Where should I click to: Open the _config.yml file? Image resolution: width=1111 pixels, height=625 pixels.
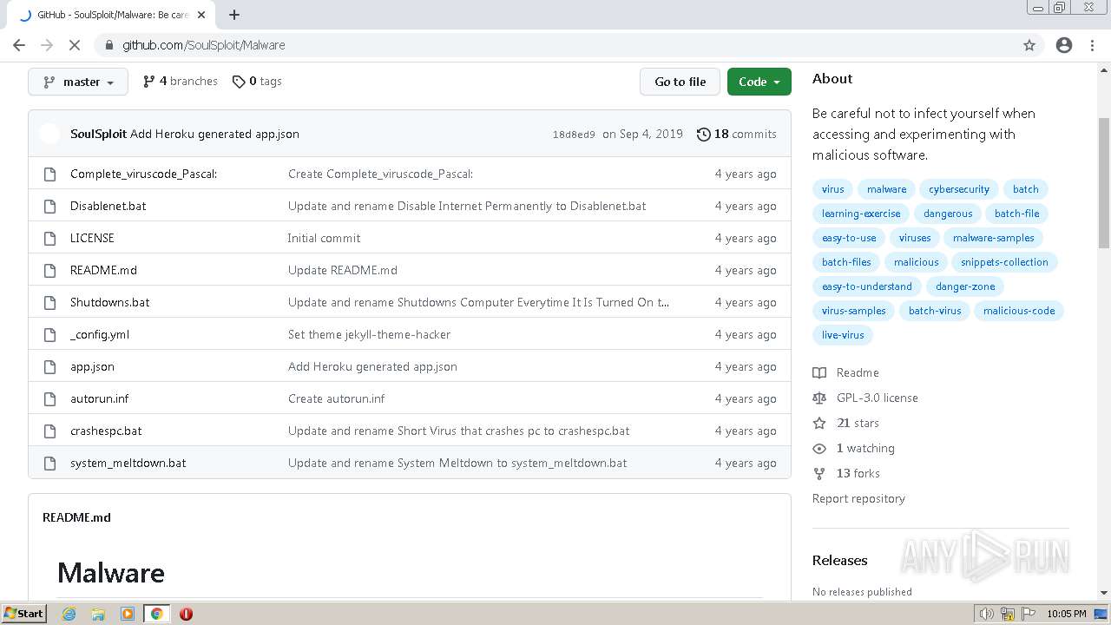[x=100, y=334]
